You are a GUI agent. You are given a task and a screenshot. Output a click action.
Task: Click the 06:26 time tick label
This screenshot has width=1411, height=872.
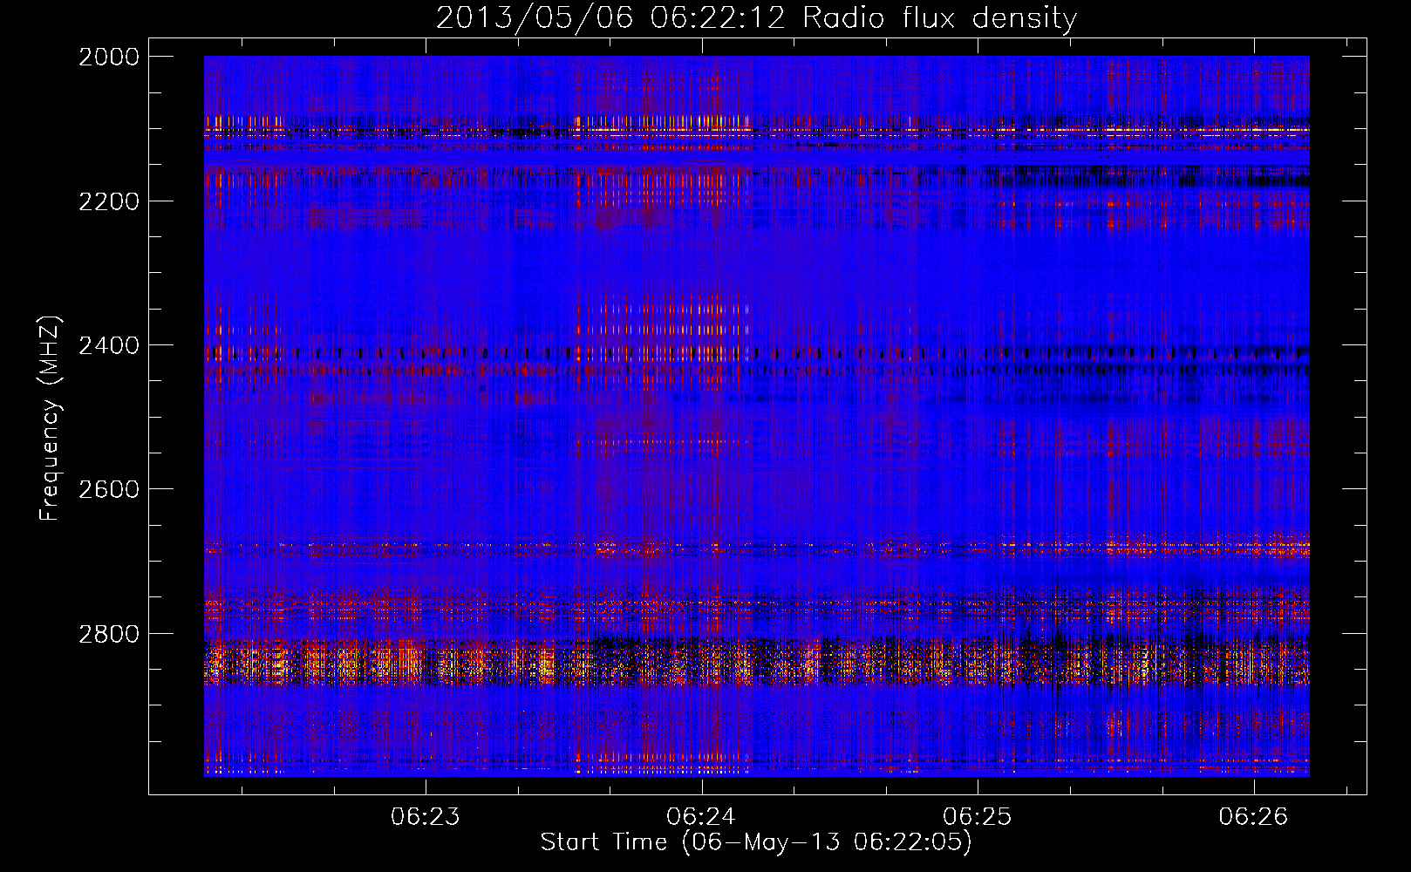1254,816
